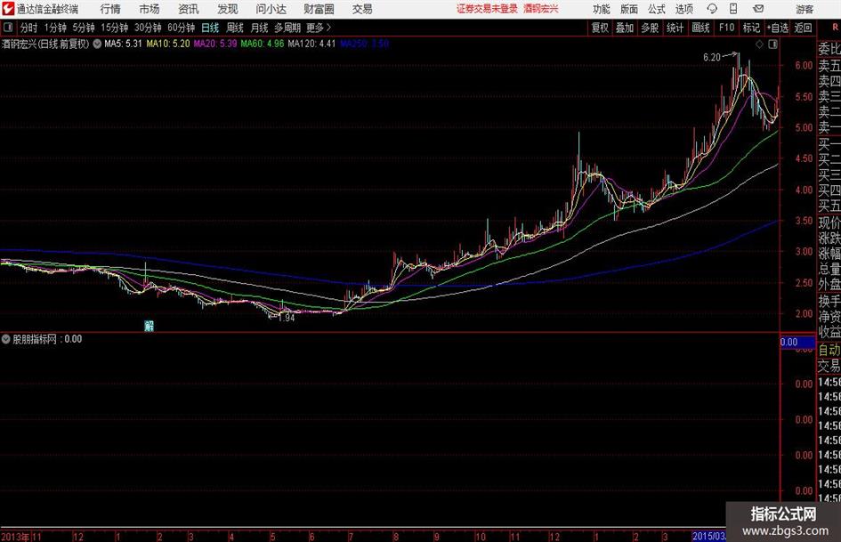The height and width of the screenshot is (542, 841).
Task: Select the 多周期 multi-period tab
Action: click(287, 28)
